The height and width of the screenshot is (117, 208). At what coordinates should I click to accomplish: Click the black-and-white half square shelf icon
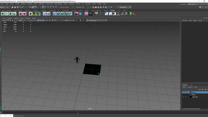click(114, 14)
